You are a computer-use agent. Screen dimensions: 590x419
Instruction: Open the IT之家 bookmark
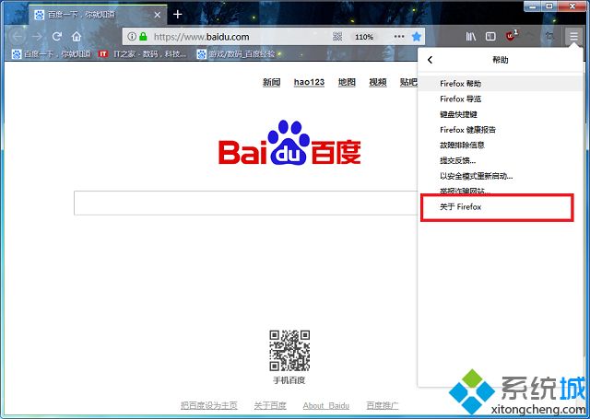142,54
